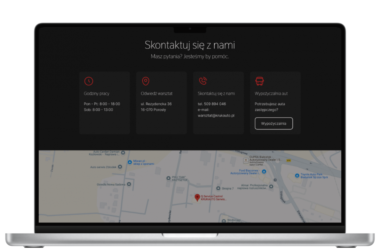Click the ul. Rezydencka 36 address text
The width and height of the screenshot is (380, 250).
point(156,104)
